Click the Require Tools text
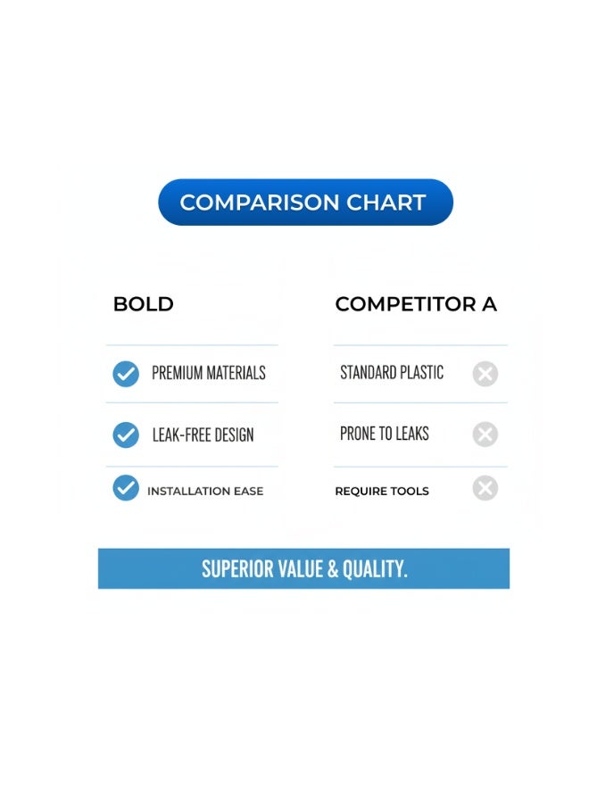This screenshot has width=589, height=803. 382,492
